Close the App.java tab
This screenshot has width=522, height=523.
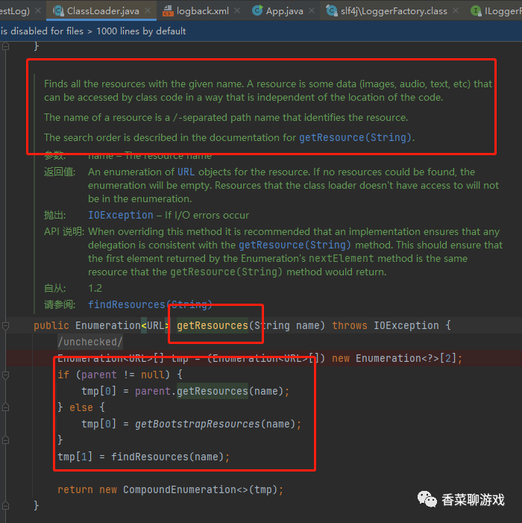[312, 11]
